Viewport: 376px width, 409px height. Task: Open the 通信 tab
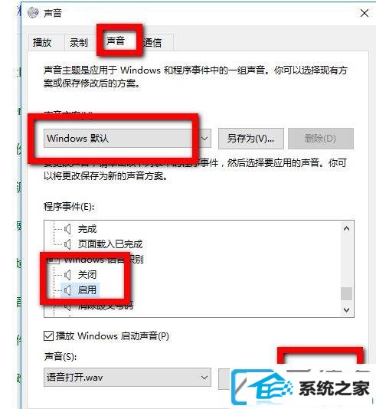point(152,43)
